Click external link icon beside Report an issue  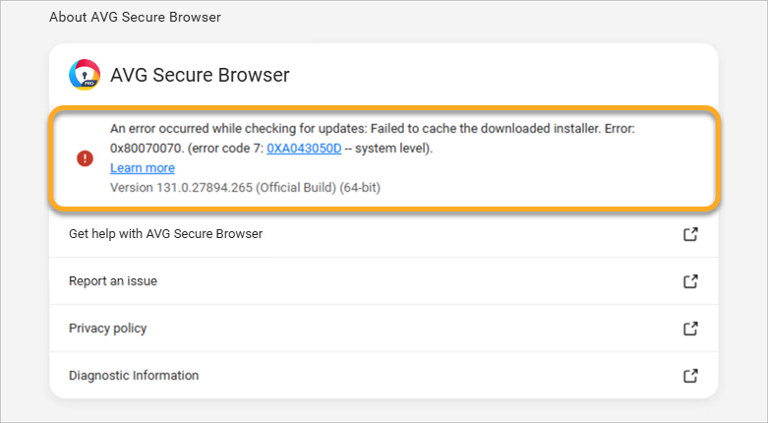[690, 281]
